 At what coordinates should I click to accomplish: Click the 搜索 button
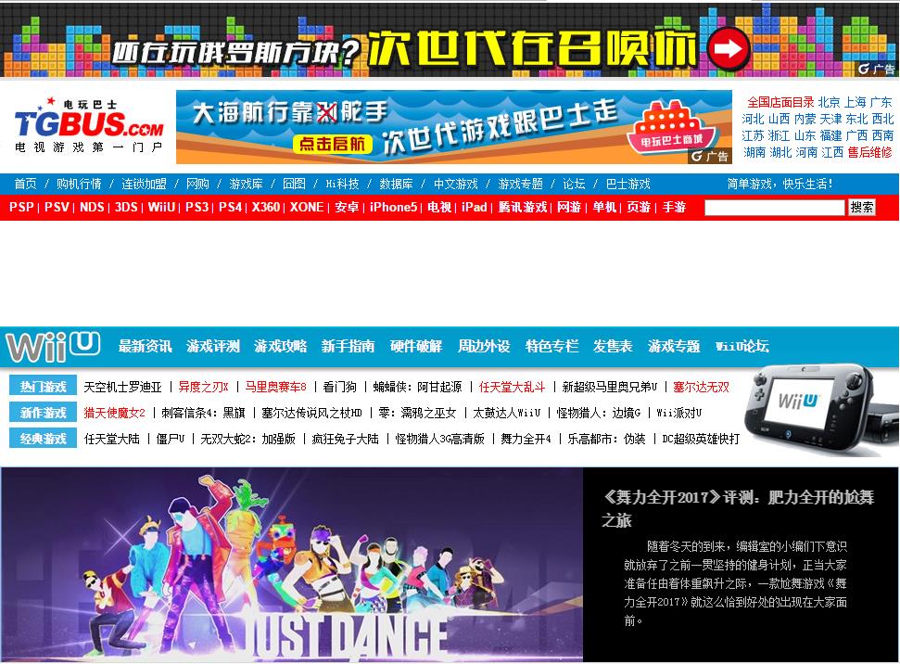pyautogui.click(x=862, y=208)
